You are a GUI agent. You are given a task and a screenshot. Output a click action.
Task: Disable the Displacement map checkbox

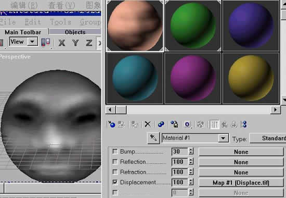click(115, 182)
